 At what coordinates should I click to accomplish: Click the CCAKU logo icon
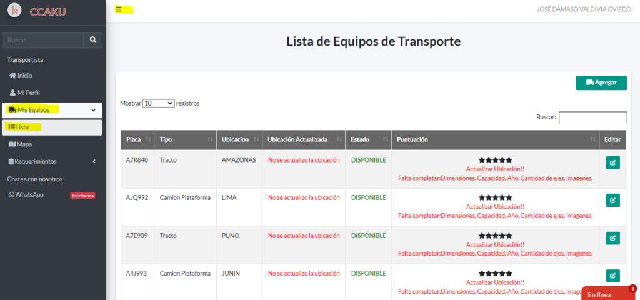pyautogui.click(x=14, y=11)
